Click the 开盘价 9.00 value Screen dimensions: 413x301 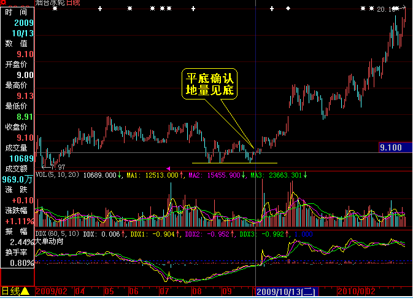tap(25, 75)
